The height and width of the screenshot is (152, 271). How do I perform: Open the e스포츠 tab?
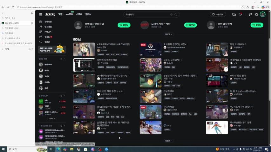[x=69, y=14]
